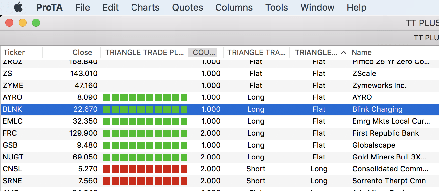Click close price 47.160

point(86,86)
